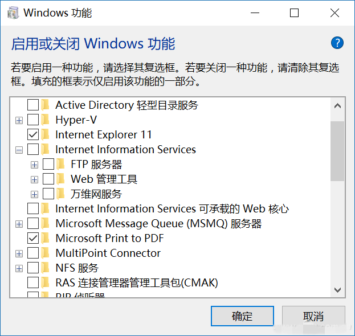Click the 确定 button
This screenshot has width=355, height=336.
pyautogui.click(x=242, y=317)
